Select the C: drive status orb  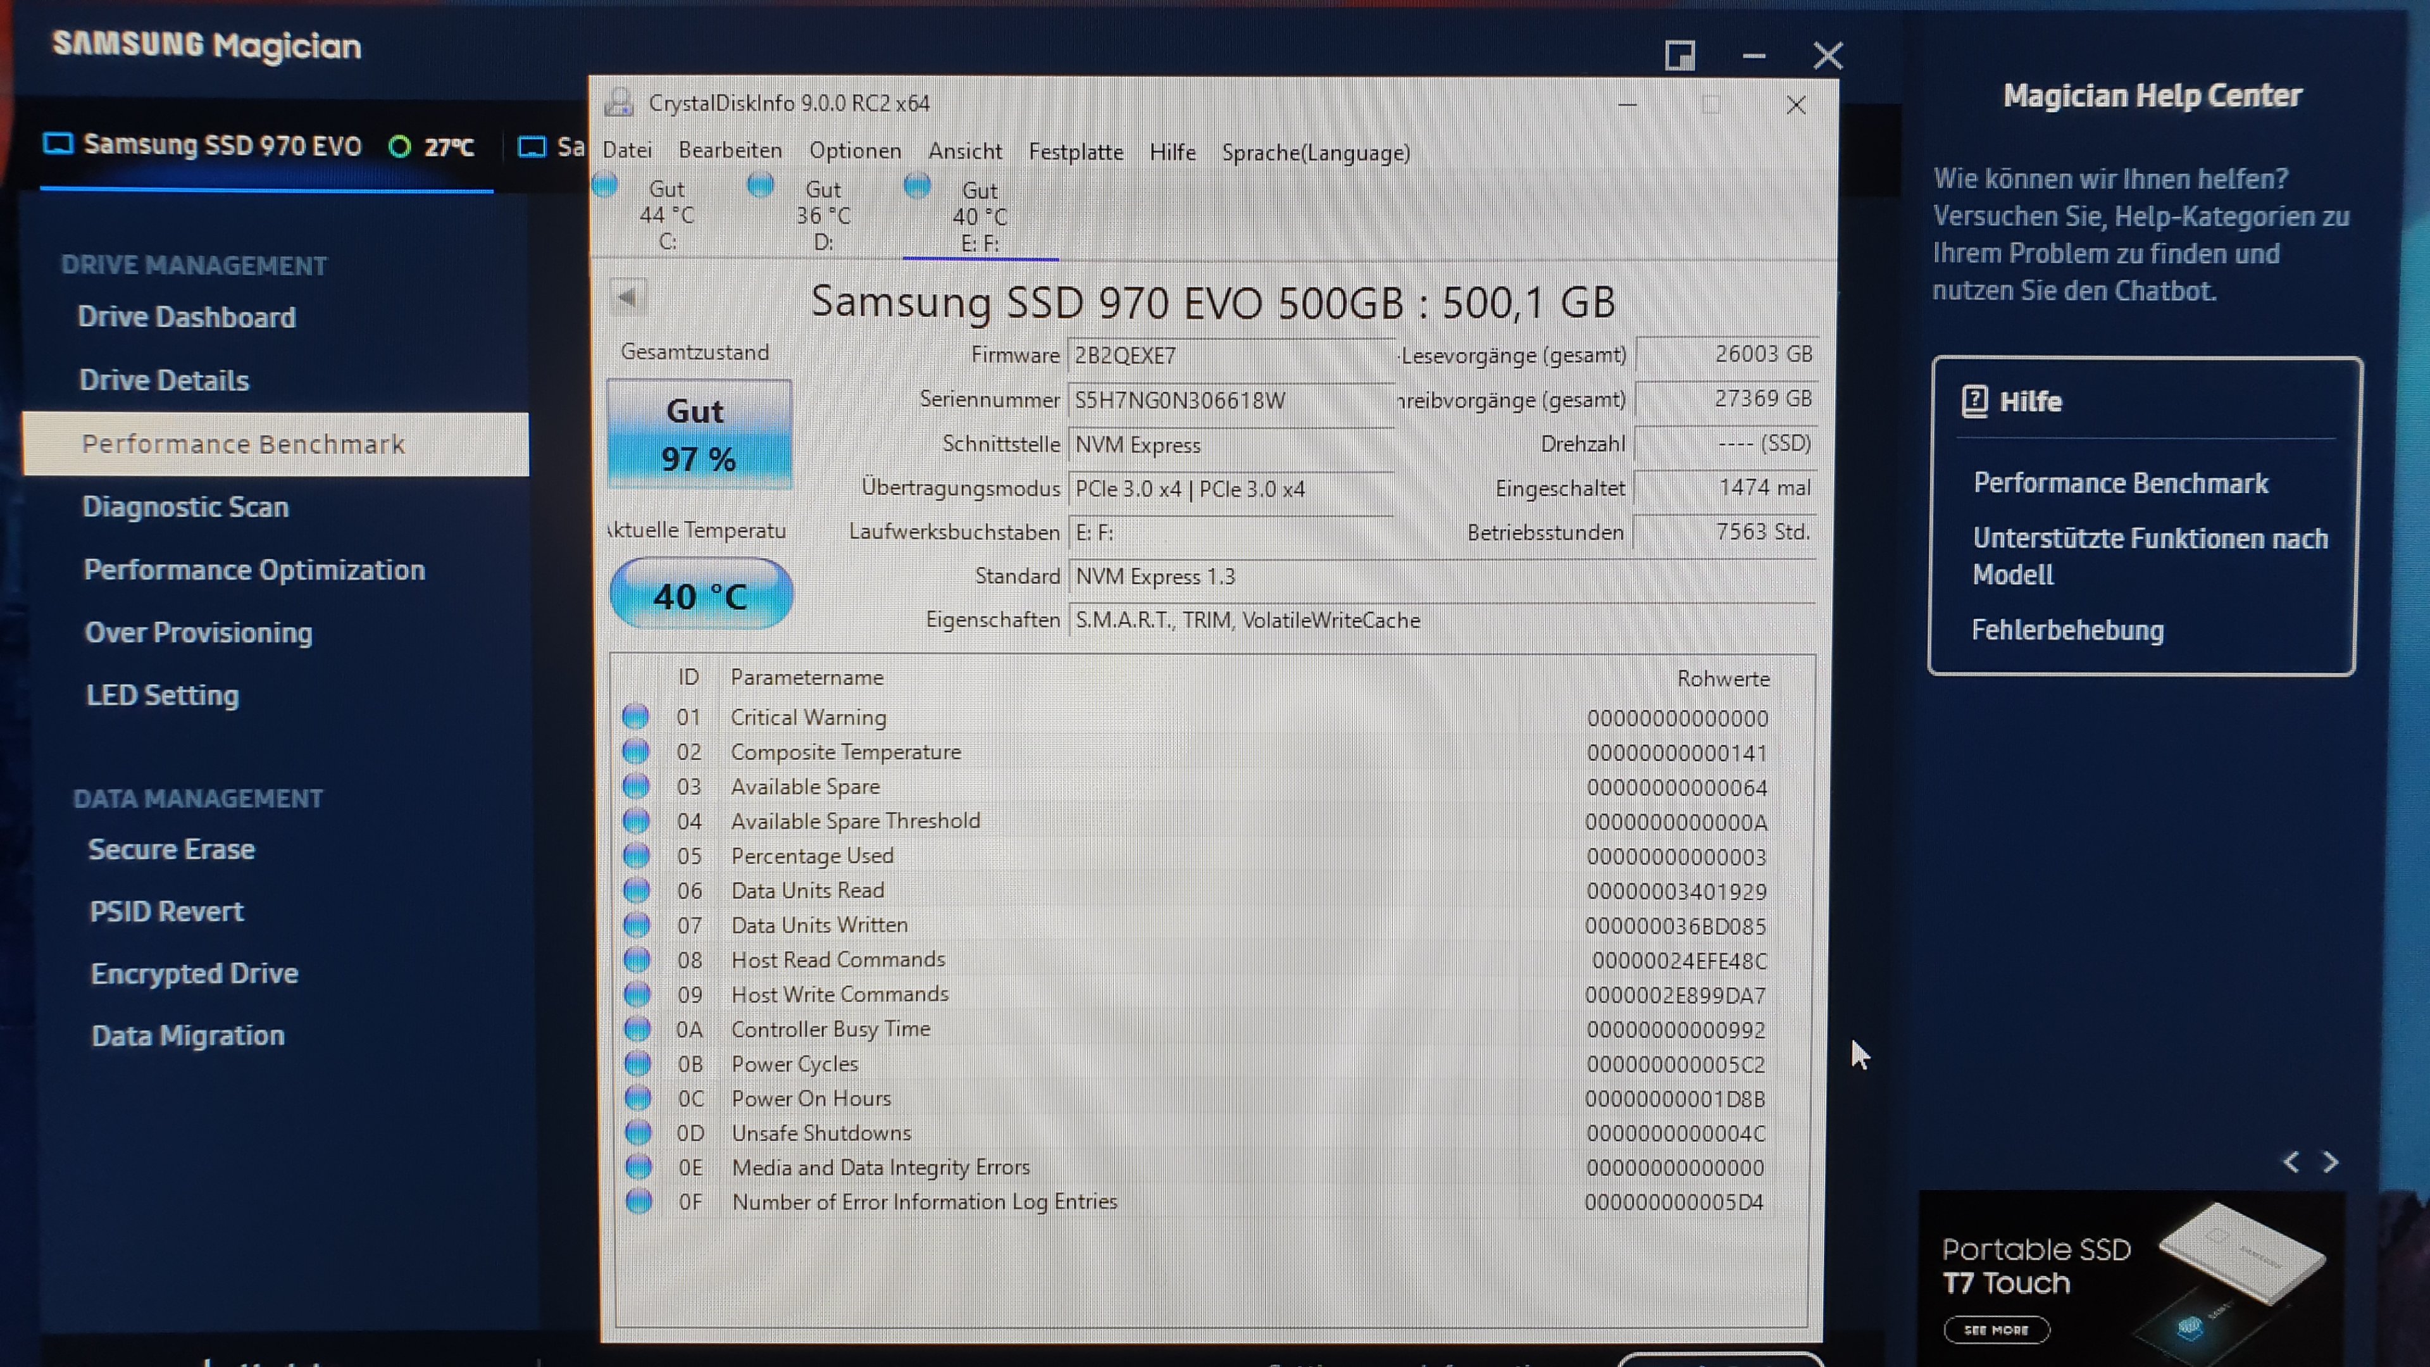(x=605, y=186)
